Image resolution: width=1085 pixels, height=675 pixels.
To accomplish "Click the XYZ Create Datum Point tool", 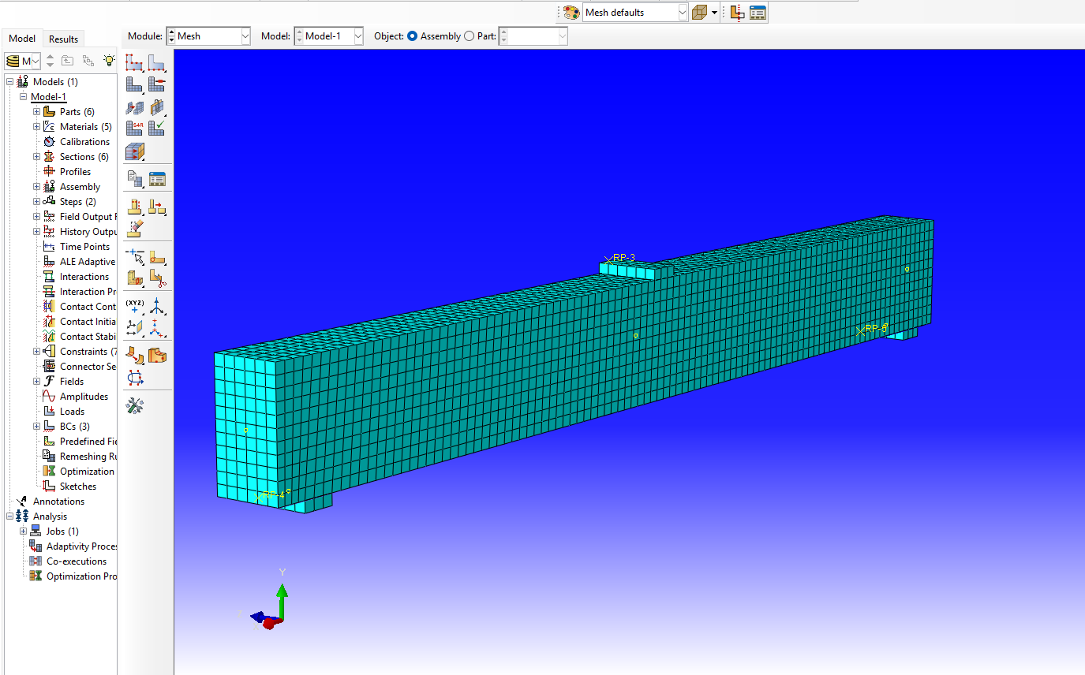I will tap(135, 306).
